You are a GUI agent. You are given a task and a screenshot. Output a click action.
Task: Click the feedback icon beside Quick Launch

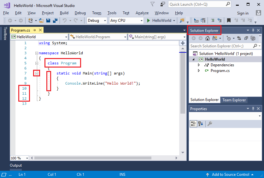pyautogui.click(x=162, y=4)
